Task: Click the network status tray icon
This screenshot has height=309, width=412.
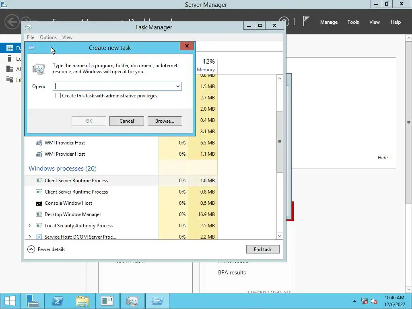Action: coord(365,301)
